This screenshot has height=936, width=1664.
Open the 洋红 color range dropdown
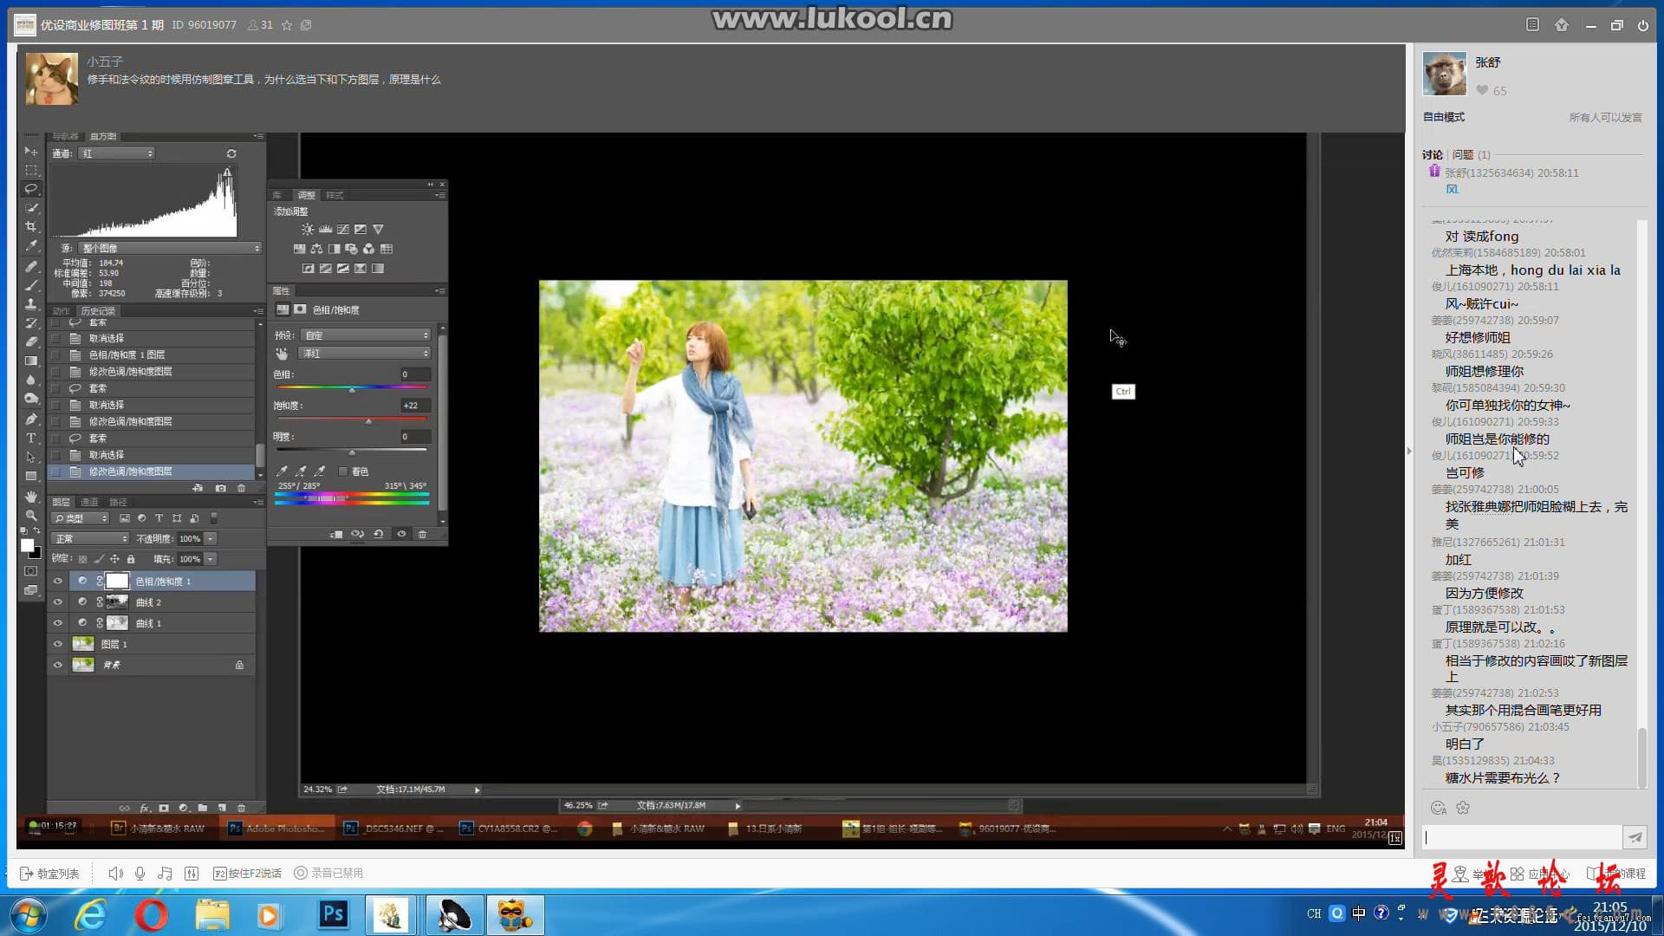(365, 354)
